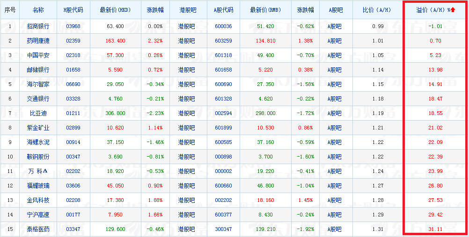Open 紫金矿业 A-share code 601899
The image size is (469, 237).
pos(223,128)
